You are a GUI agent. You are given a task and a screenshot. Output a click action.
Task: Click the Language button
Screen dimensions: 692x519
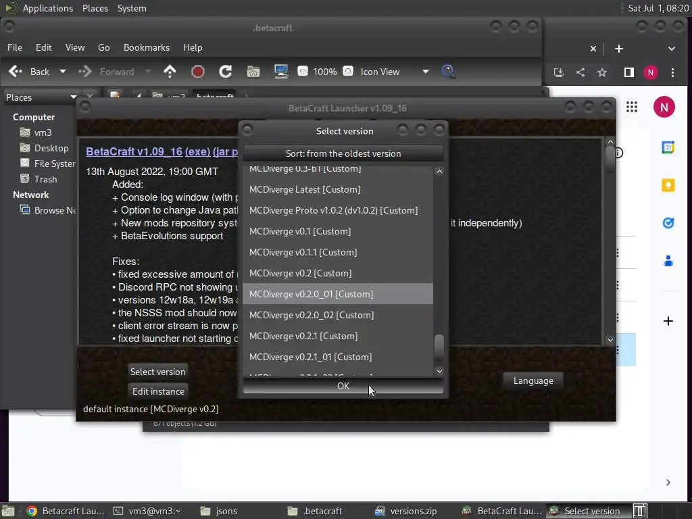(533, 380)
